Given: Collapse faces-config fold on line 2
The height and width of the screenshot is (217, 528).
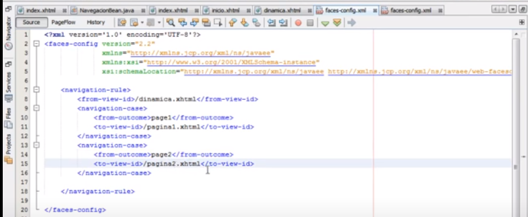Looking at the screenshot, I should 36,44.
